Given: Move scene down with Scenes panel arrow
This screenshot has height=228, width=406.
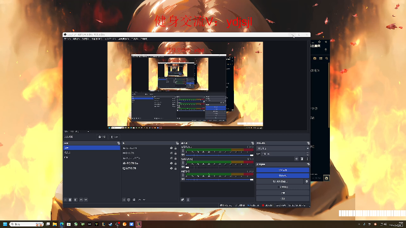Looking at the screenshot, I should pos(86,200).
